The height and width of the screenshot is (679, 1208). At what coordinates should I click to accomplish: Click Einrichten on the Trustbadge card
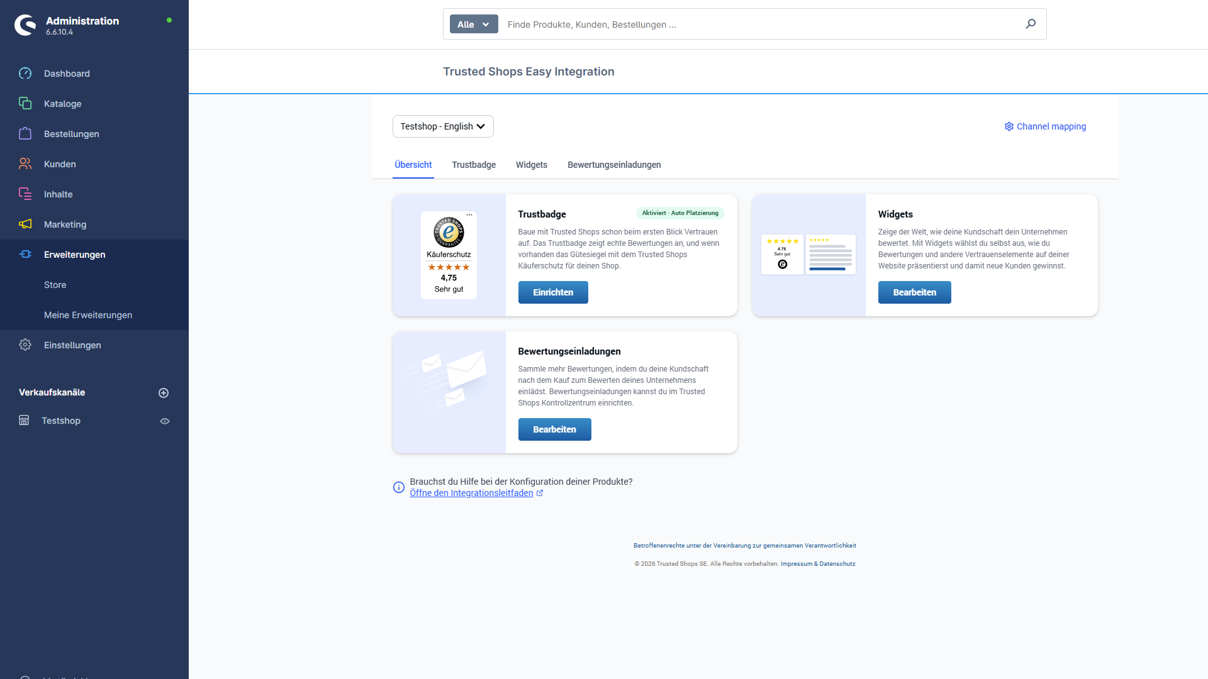[553, 292]
